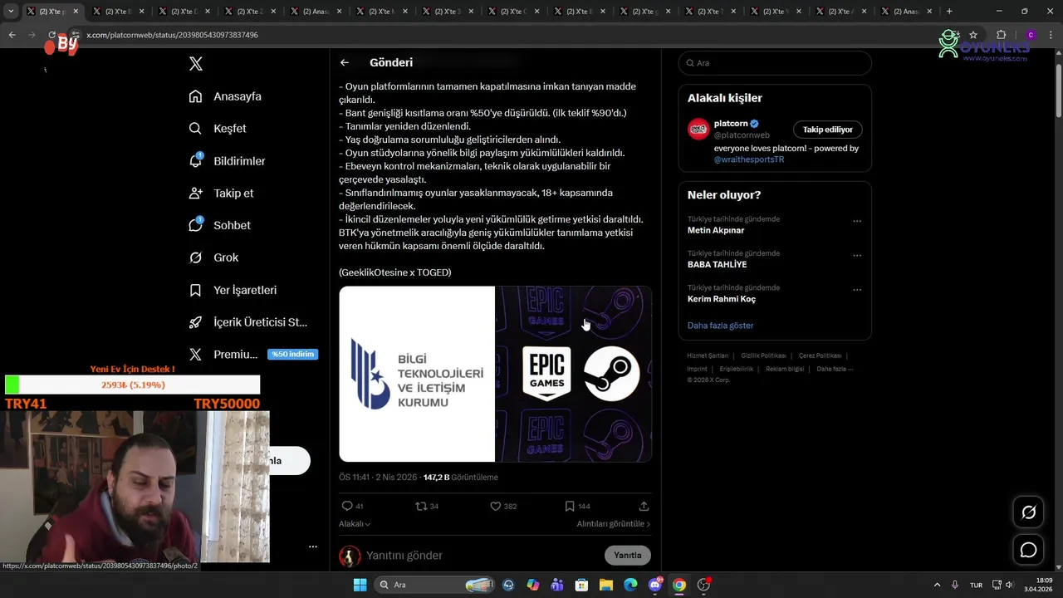
Task: Open platcorn profile avatar
Action: click(698, 129)
